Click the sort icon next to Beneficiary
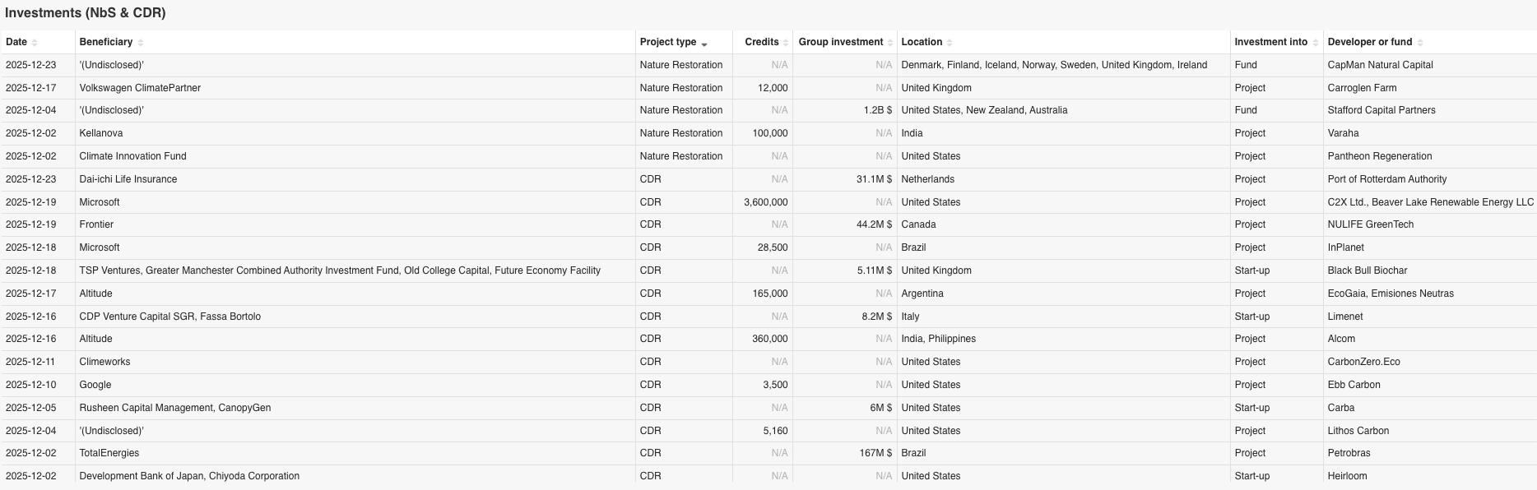The image size is (1537, 490). click(x=141, y=43)
